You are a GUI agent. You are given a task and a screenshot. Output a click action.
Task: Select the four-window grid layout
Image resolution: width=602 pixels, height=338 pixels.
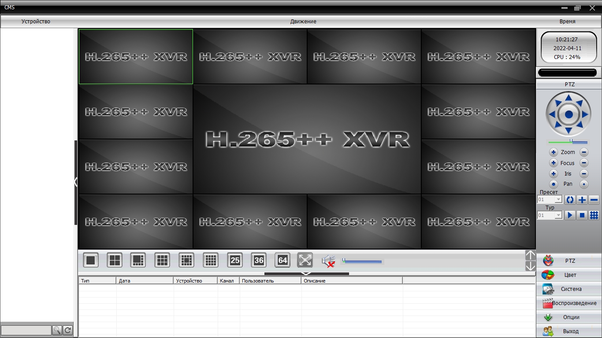(x=115, y=261)
